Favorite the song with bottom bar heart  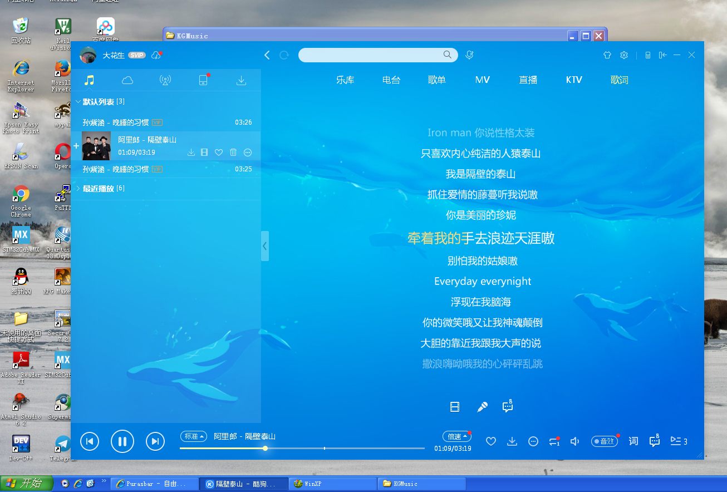click(x=491, y=441)
